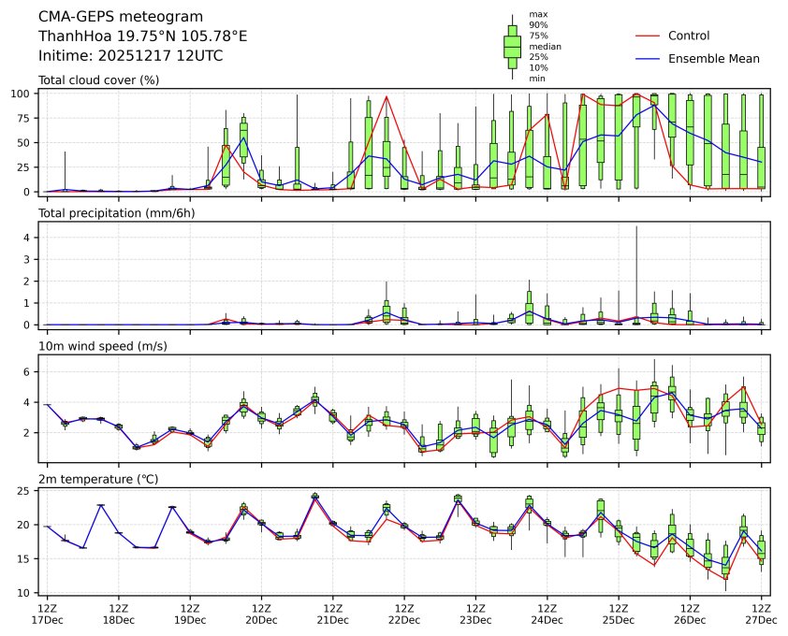The width and height of the screenshot is (788, 636).
Task: Click the max label in the legend
Action: click(x=536, y=15)
